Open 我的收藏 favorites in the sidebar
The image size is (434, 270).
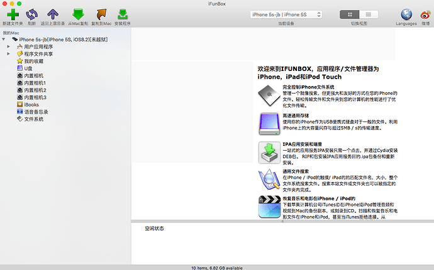point(34,61)
